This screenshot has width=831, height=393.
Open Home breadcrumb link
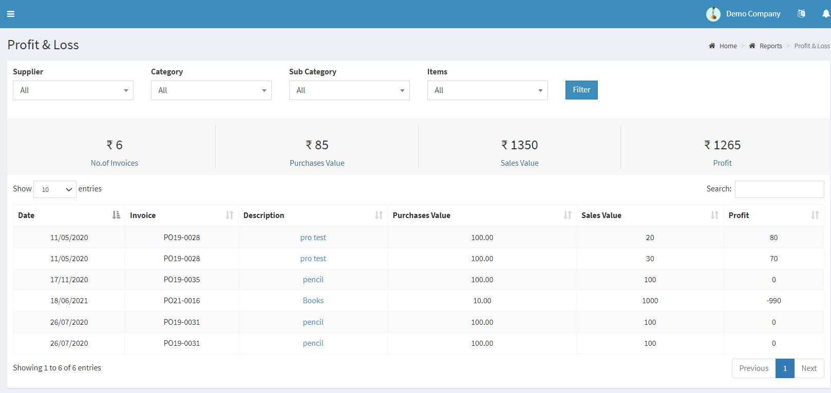(728, 46)
